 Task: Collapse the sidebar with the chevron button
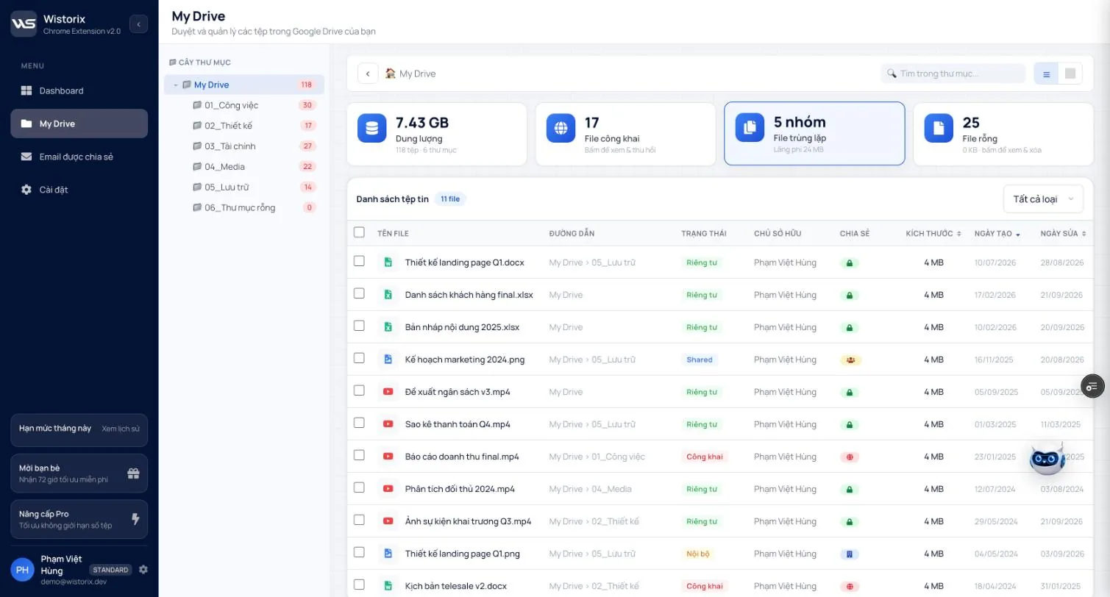pyautogui.click(x=138, y=24)
